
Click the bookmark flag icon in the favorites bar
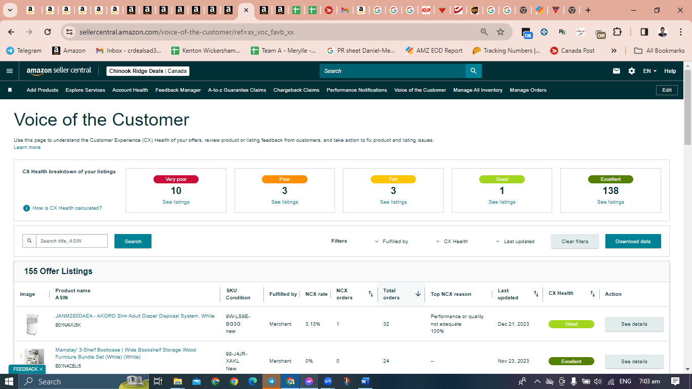(x=10, y=90)
